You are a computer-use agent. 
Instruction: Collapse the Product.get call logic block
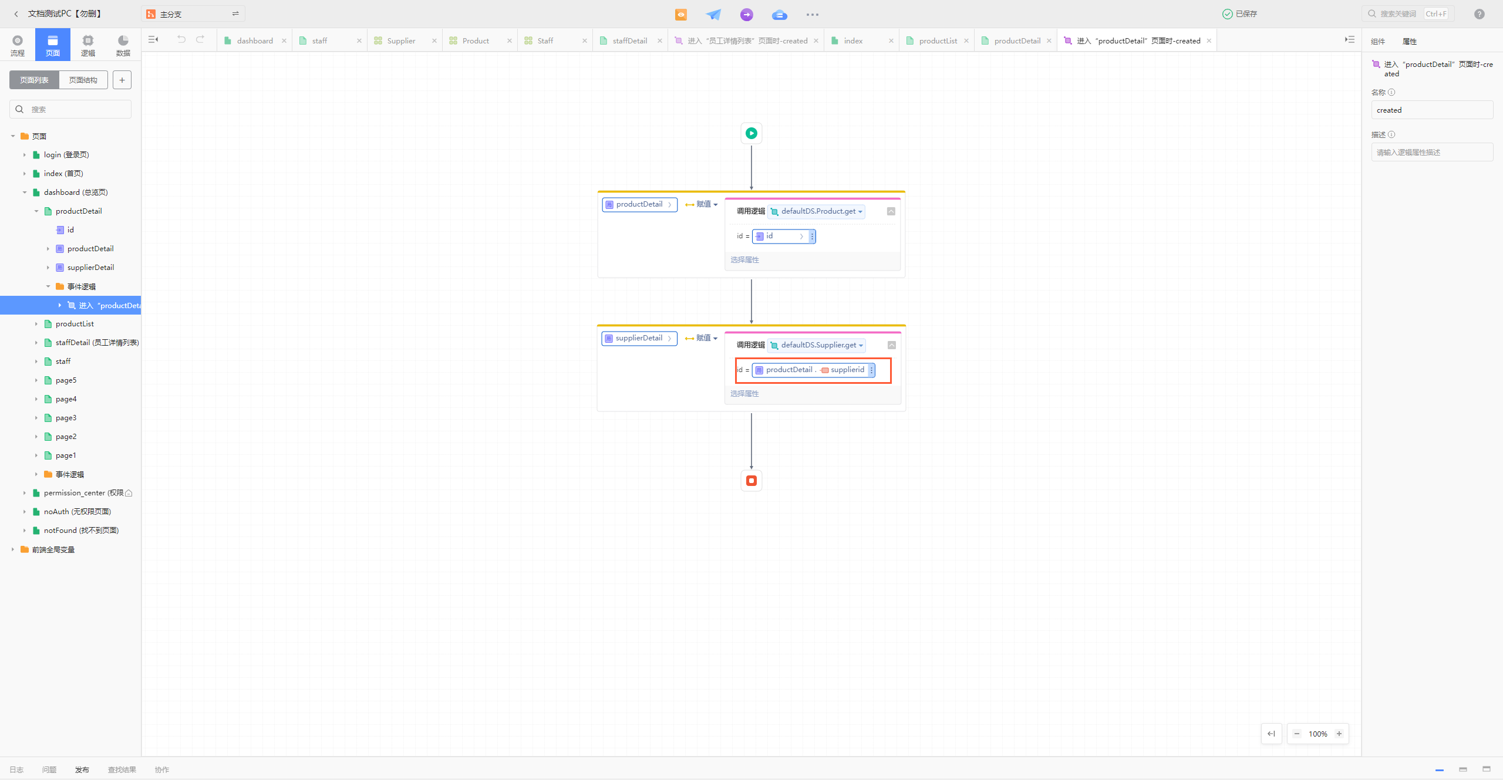[891, 211]
